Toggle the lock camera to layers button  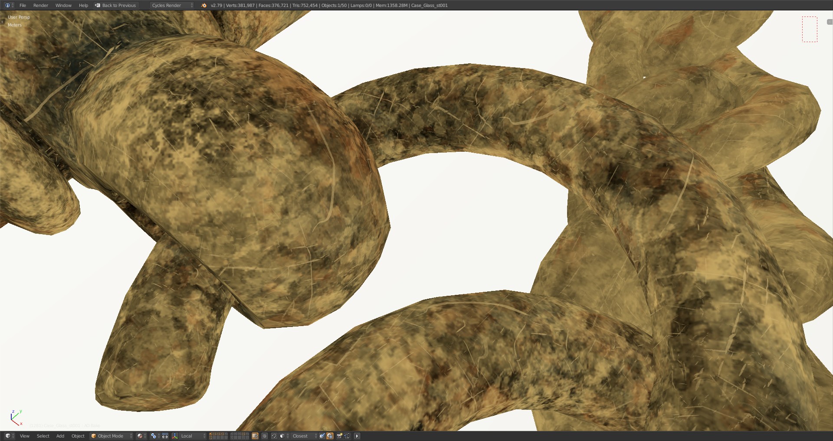[x=255, y=436]
